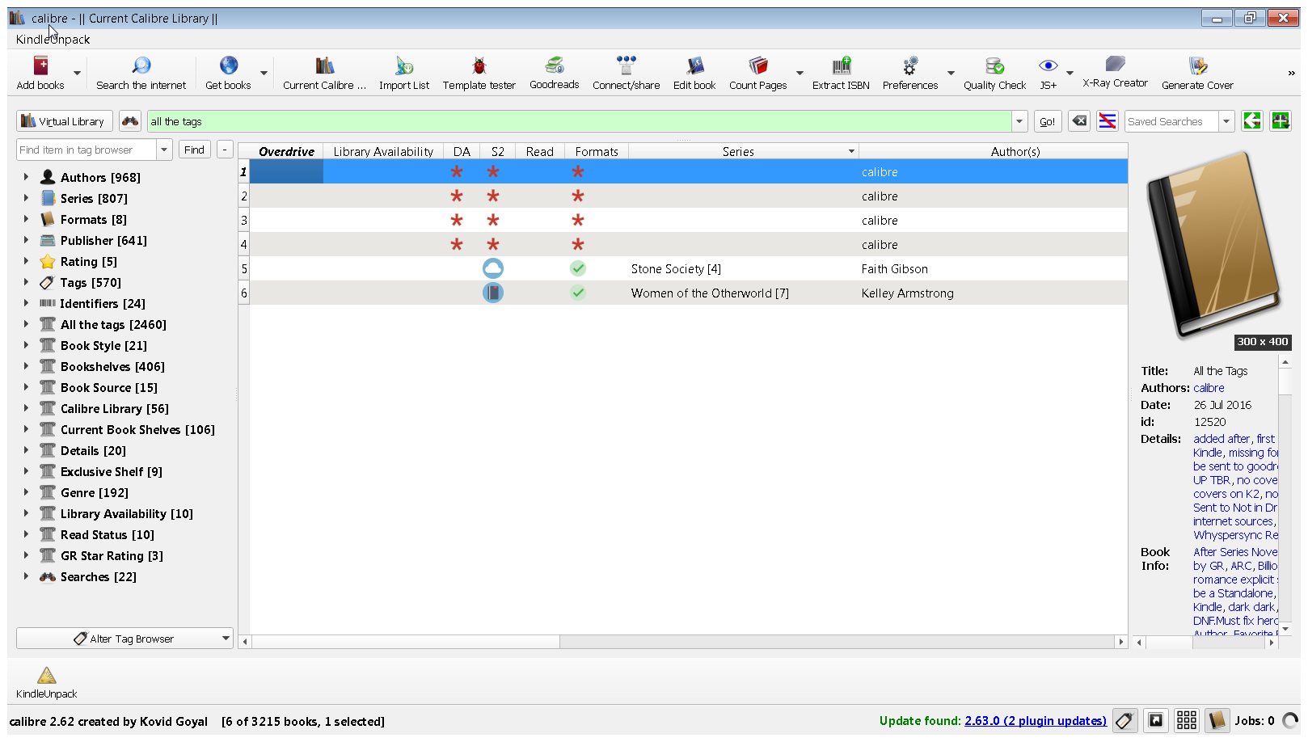
Task: Click the Generate Cover icon
Action: tap(1197, 65)
